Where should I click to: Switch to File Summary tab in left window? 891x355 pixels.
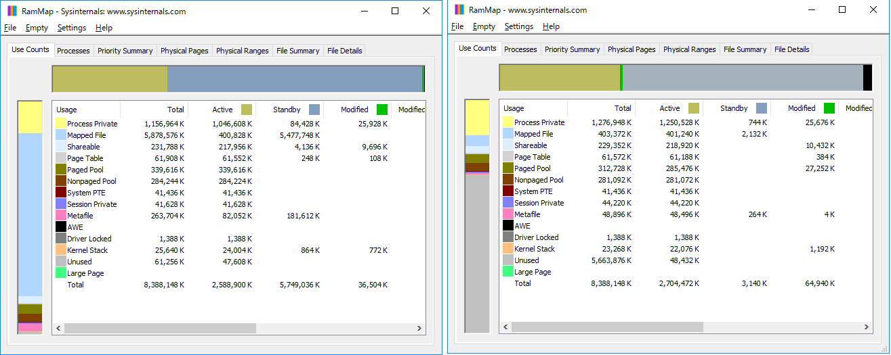click(297, 51)
